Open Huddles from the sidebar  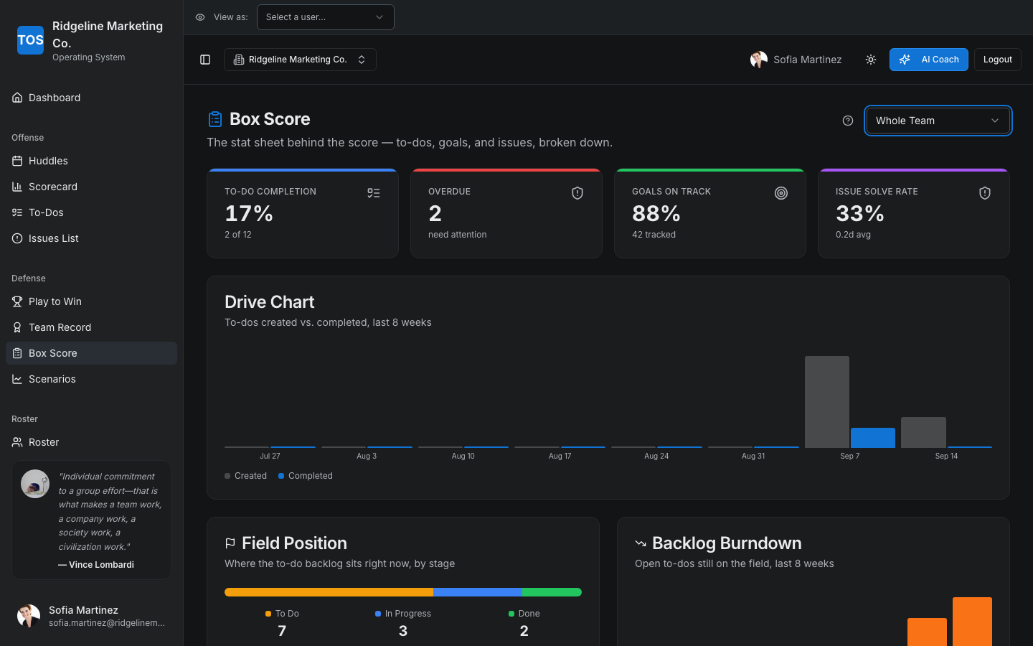(91, 161)
